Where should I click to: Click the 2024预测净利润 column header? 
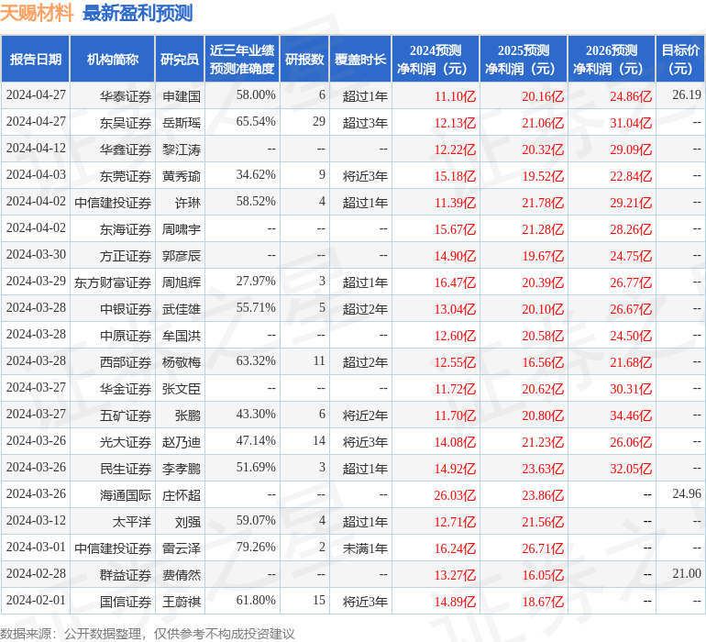(436, 60)
